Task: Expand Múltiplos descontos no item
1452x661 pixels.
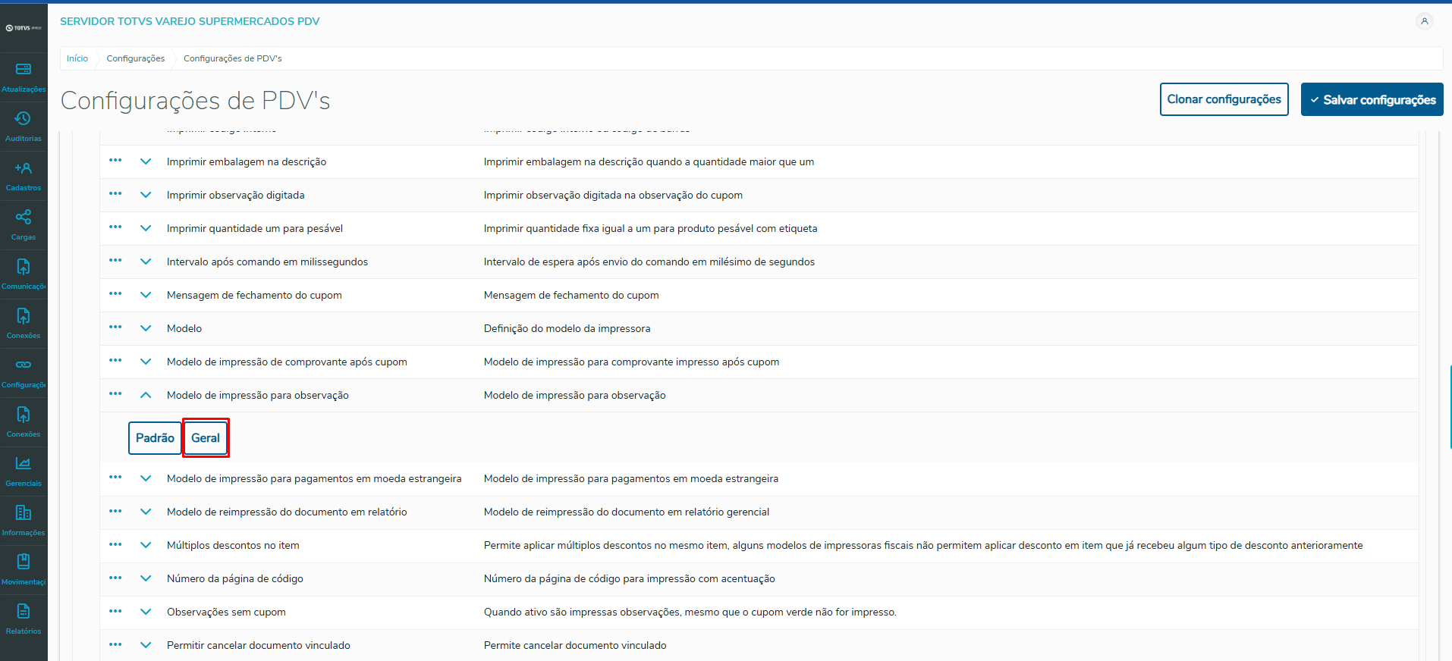Action: coord(146,545)
